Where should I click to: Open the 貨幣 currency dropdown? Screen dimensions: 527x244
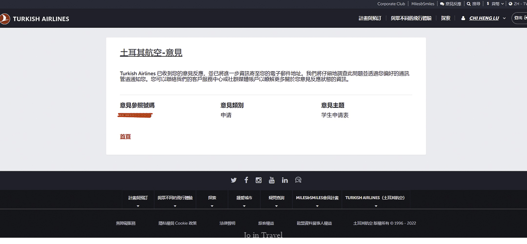tap(495, 4)
